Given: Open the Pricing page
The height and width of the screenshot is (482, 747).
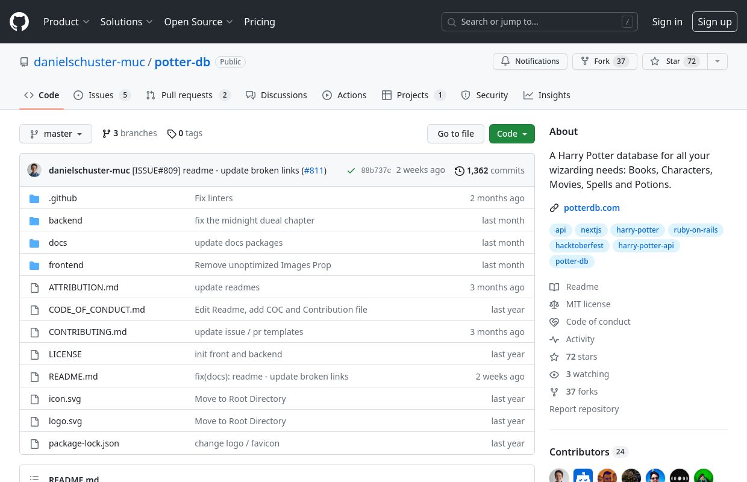Looking at the screenshot, I should (260, 22).
